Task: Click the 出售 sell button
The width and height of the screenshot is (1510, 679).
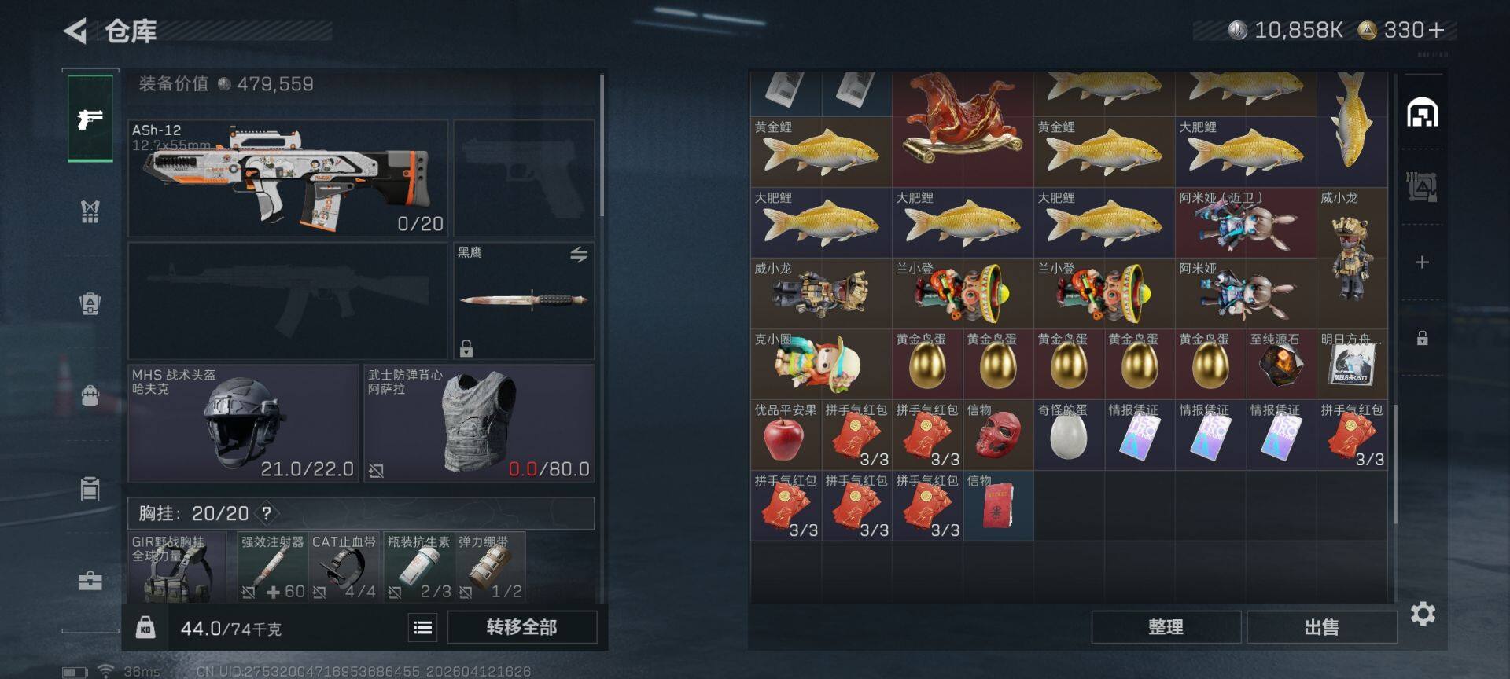Action: click(x=1321, y=627)
